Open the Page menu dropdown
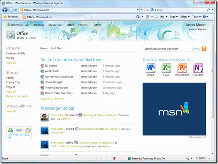Screen dimensions: 218x164 [x=174, y=17]
